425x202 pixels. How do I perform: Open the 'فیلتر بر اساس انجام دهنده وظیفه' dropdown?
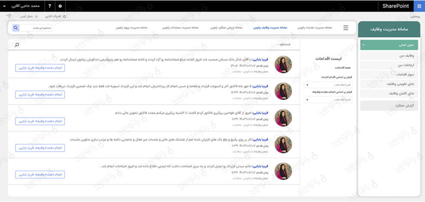pyautogui.click(x=328, y=100)
